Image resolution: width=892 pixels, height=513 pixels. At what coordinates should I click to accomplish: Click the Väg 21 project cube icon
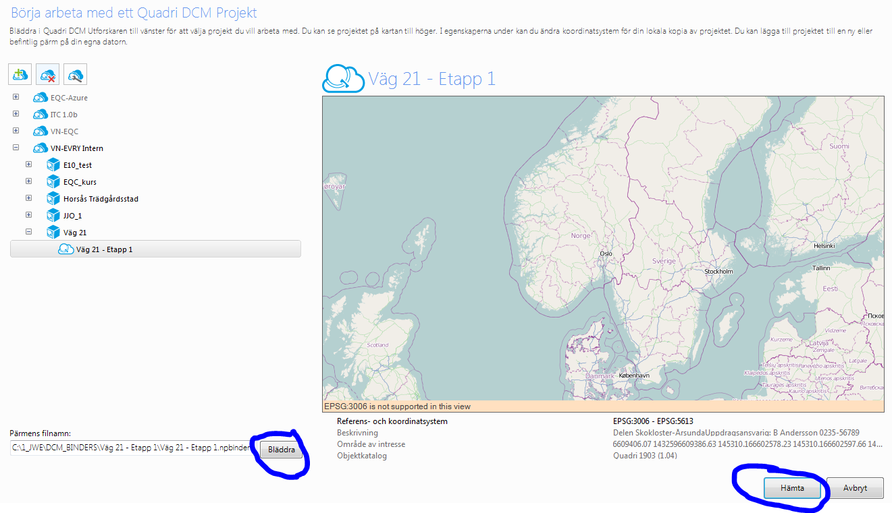[x=53, y=233]
